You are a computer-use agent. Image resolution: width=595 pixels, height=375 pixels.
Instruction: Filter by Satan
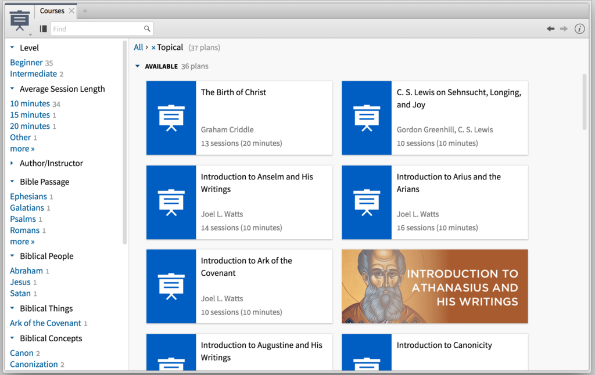[x=20, y=294]
